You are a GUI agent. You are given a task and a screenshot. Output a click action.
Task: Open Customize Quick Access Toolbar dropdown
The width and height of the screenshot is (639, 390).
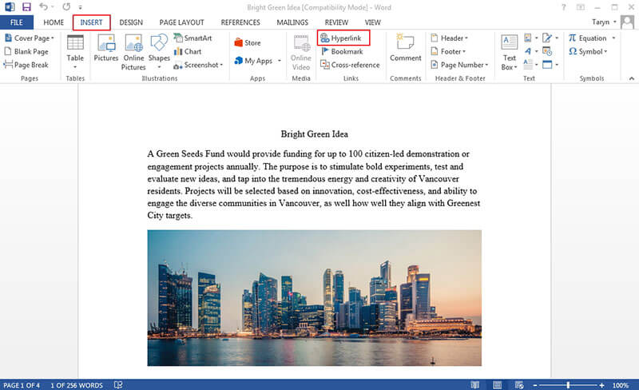tap(81, 7)
